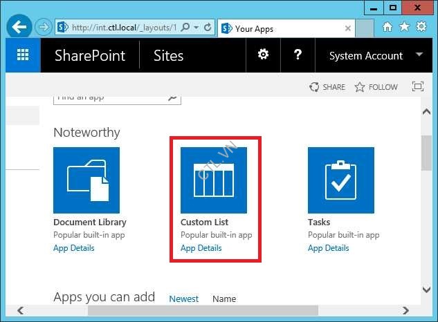
Task: Sort apps by Newest
Action: coord(183,299)
